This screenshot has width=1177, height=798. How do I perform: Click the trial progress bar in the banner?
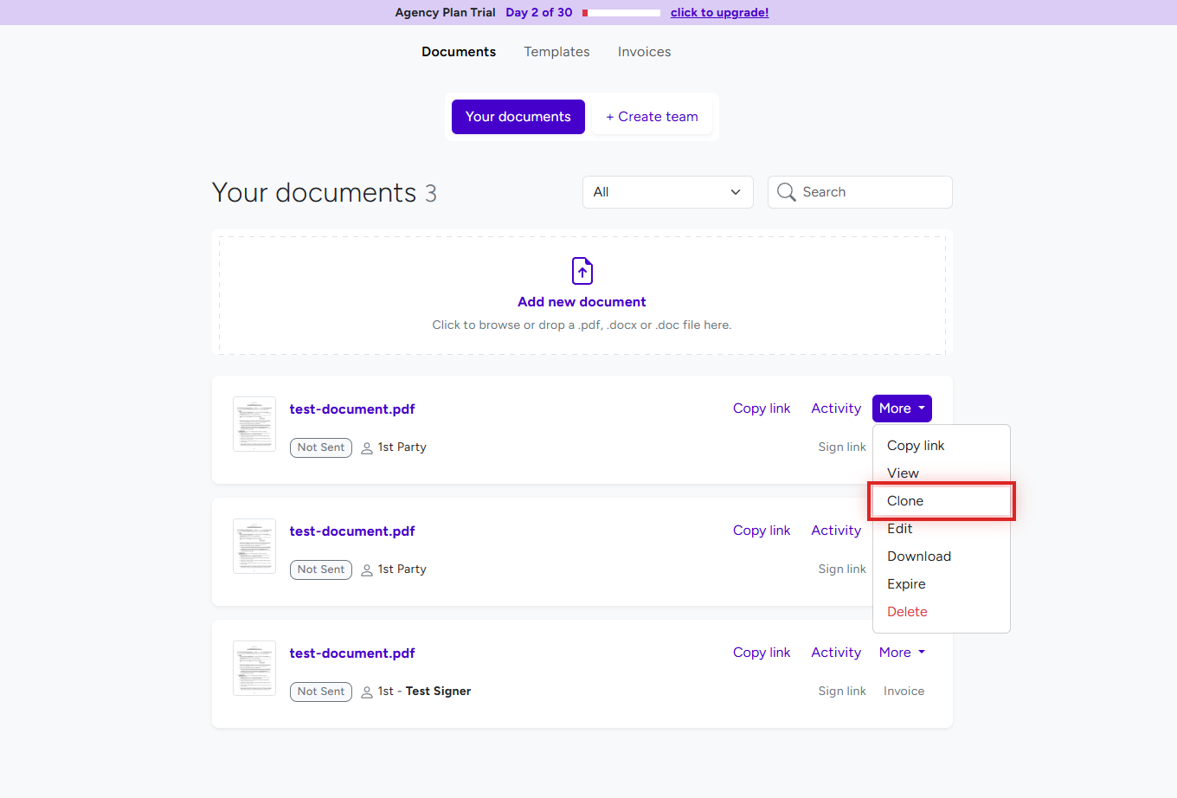pyautogui.click(x=620, y=12)
